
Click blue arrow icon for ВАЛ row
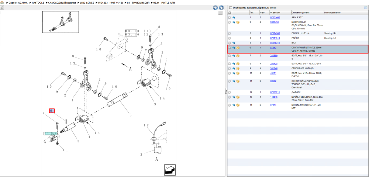pyautogui.click(x=234, y=43)
